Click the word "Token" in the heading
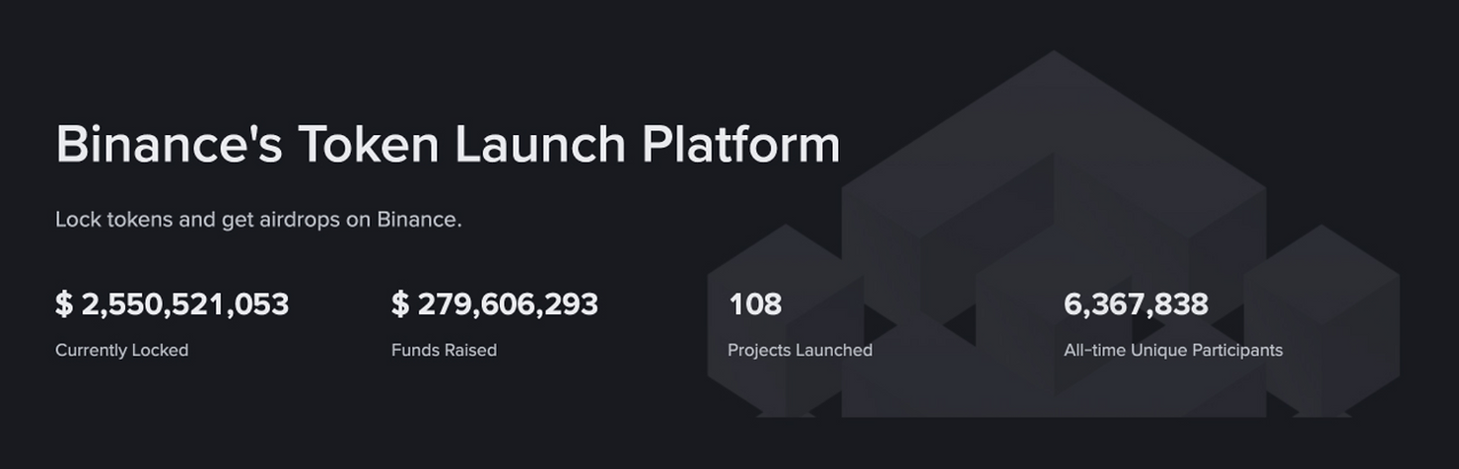This screenshot has height=469, width=1459. 368,144
